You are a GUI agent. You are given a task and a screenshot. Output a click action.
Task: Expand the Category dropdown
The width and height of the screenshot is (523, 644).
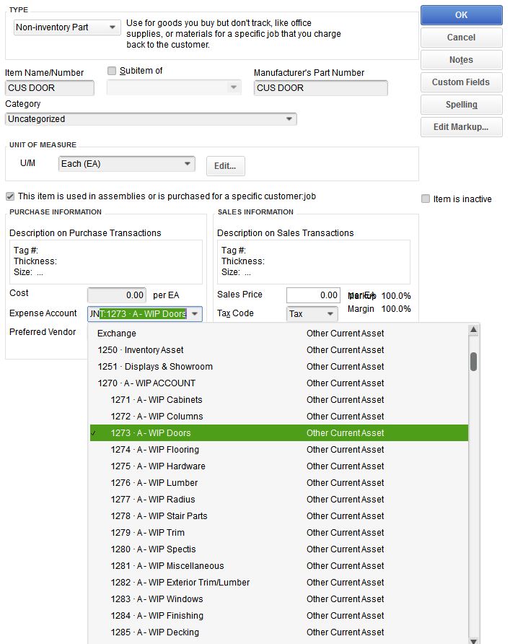[x=289, y=119]
